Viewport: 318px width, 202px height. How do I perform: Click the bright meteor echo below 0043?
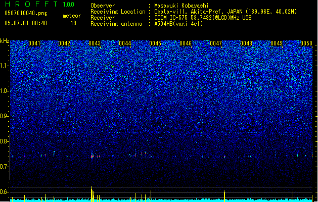click(92, 156)
